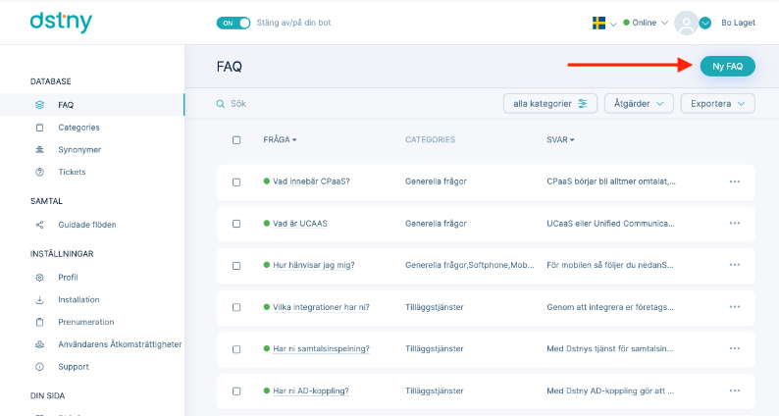Click the dstny logo

[61, 23]
